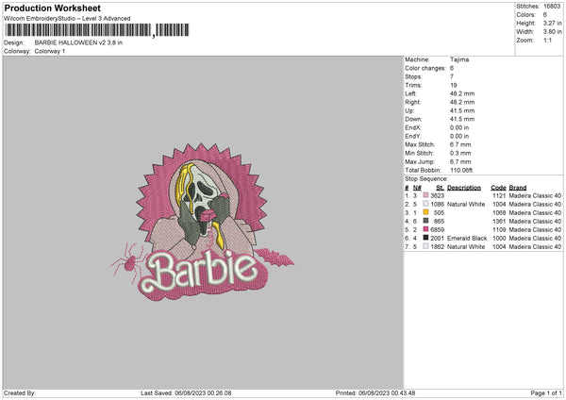Click the 'Description' column header
Screen dimensions: 566x400
464,188
